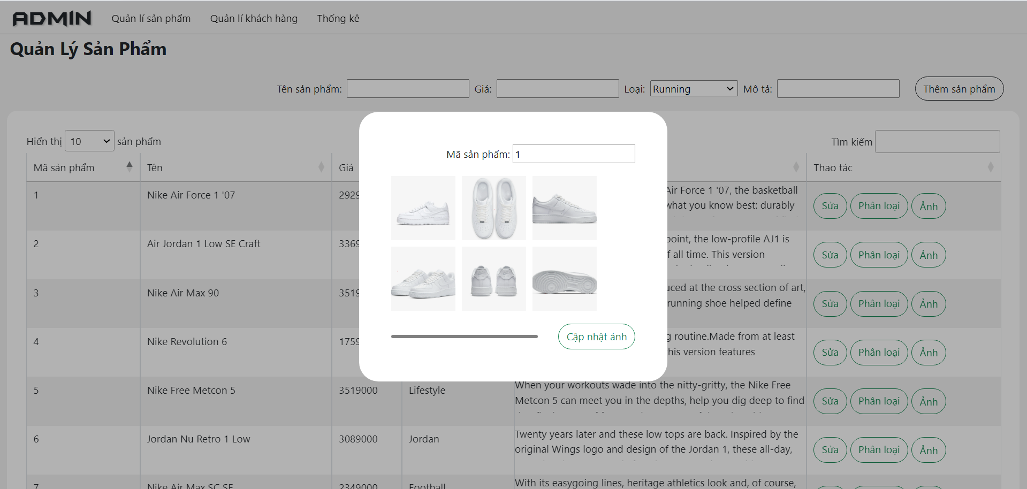
Task: Click Ảnh for Air Jordan 1 Low
Action: (x=929, y=255)
